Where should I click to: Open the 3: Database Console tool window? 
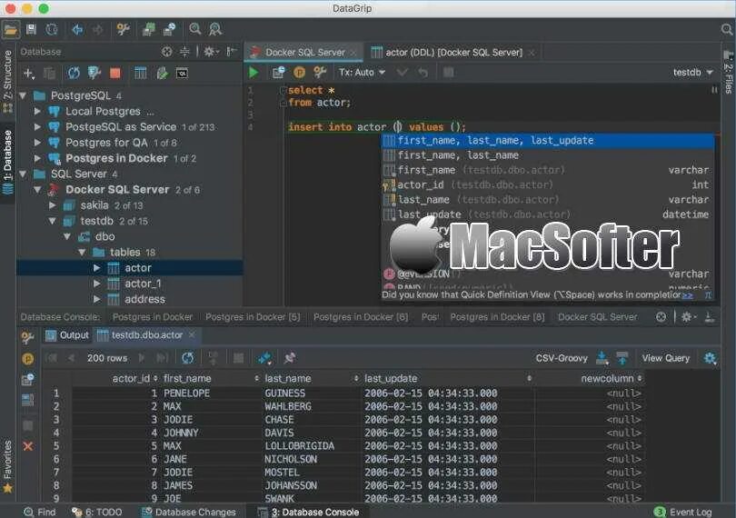click(309, 512)
